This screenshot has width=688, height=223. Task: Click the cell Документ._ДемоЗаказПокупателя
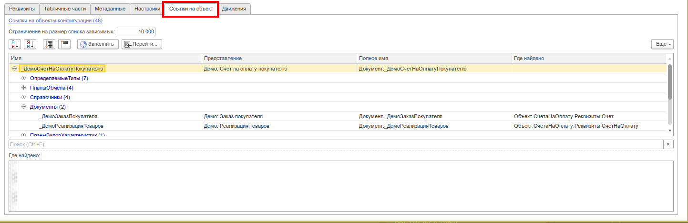click(x=434, y=116)
